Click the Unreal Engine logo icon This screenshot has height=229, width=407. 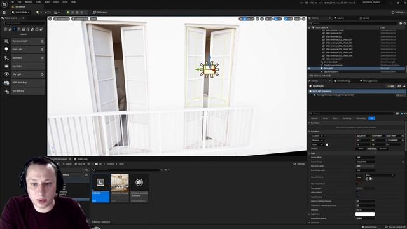[x=4, y=4]
